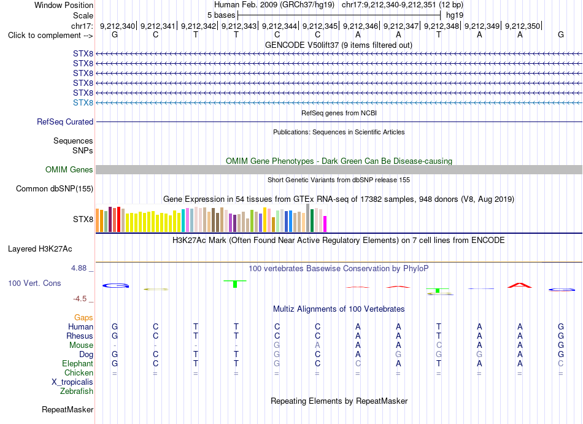Click the Rhesus species label
The height and width of the screenshot is (424, 583).
(x=80, y=336)
